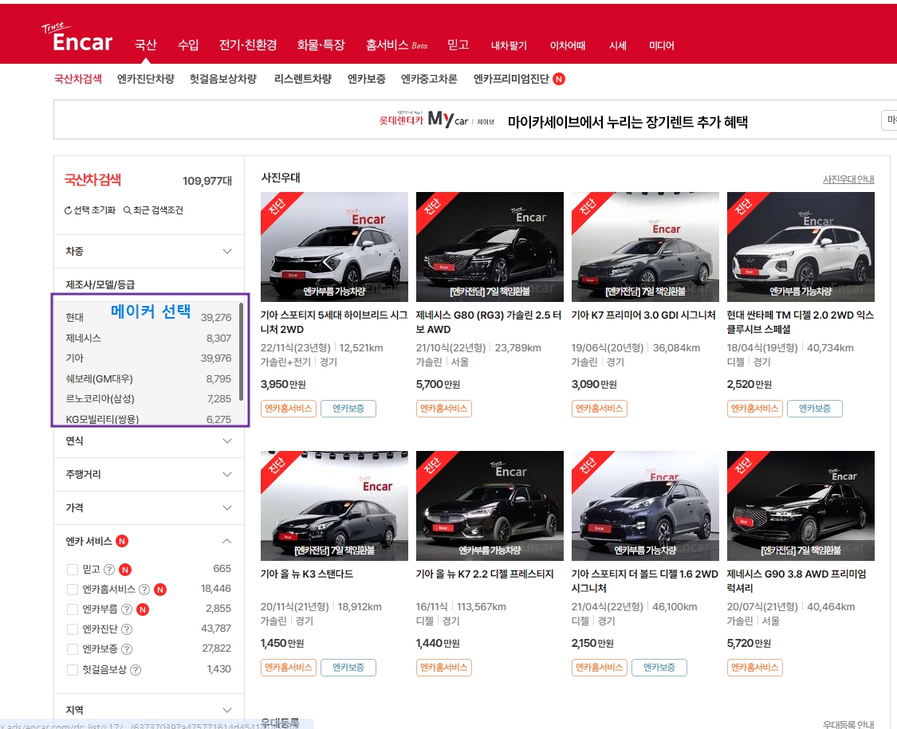Image resolution: width=897 pixels, height=729 pixels.
Task: Go to 내차팔기 menu
Action: tap(509, 45)
